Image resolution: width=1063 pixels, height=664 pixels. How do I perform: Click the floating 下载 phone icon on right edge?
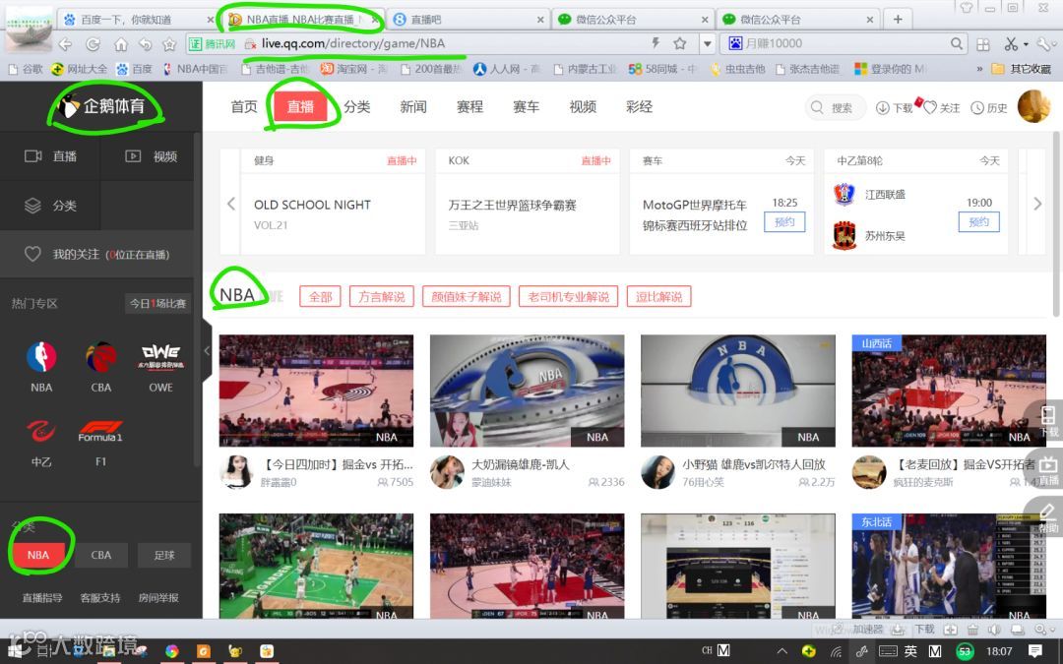pos(1048,420)
